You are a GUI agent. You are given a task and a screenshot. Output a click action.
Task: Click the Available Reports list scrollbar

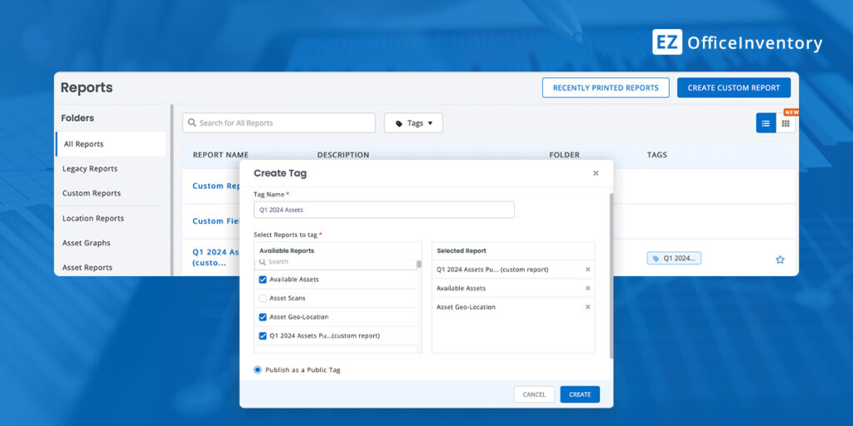tap(419, 264)
